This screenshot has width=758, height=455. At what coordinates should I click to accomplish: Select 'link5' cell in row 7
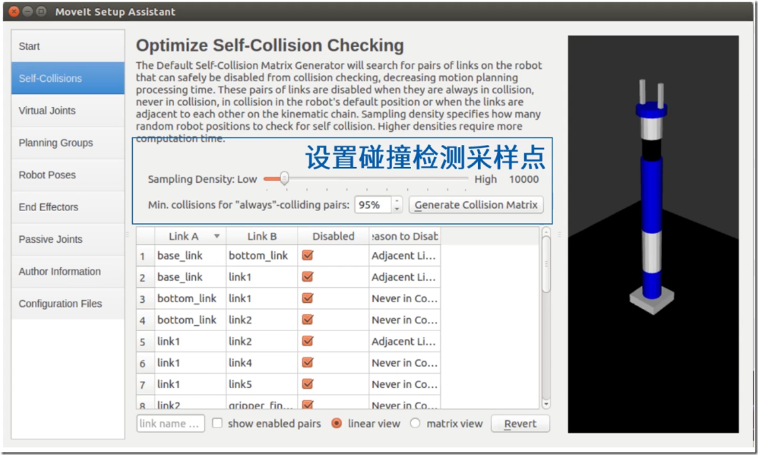pyautogui.click(x=261, y=384)
